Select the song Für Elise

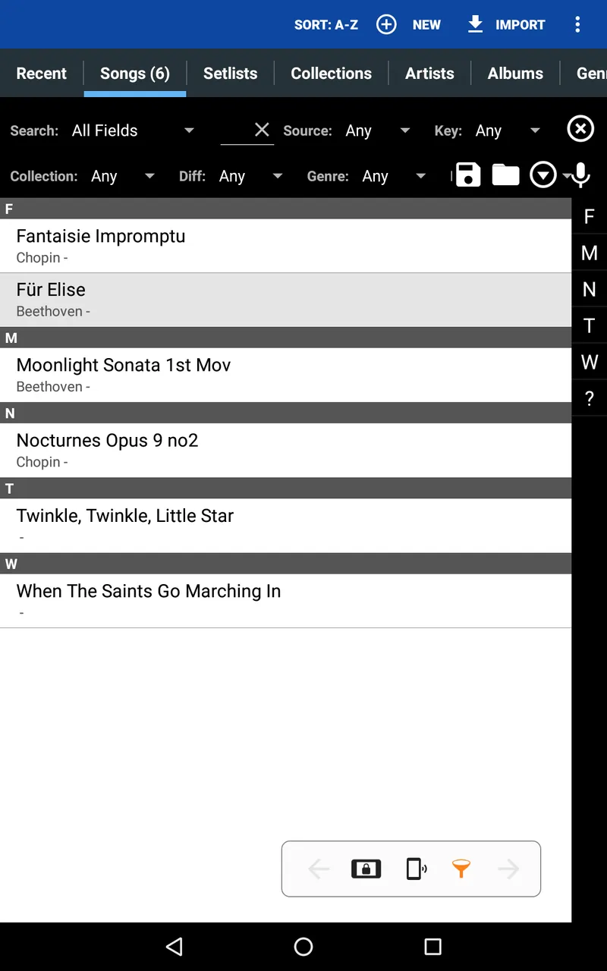click(228, 297)
